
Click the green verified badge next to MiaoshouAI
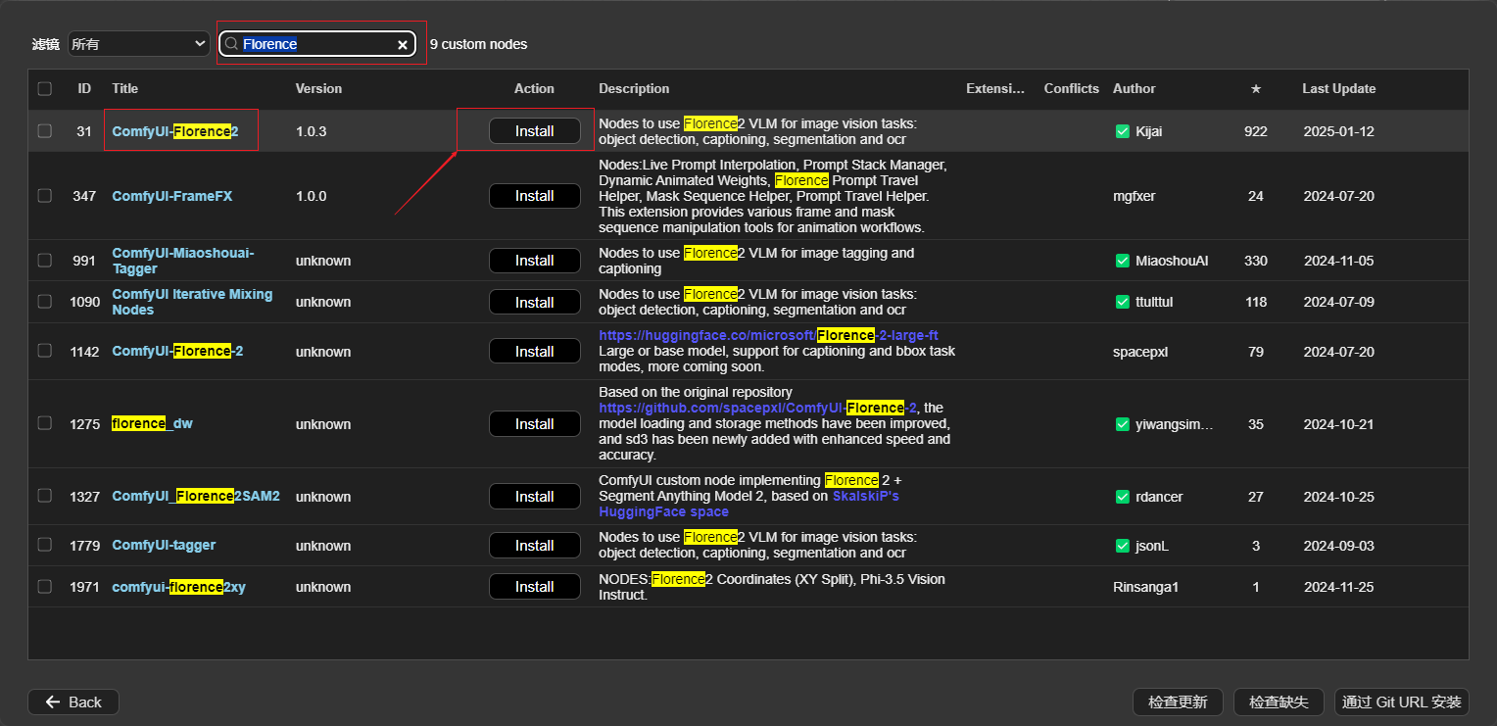1123,261
